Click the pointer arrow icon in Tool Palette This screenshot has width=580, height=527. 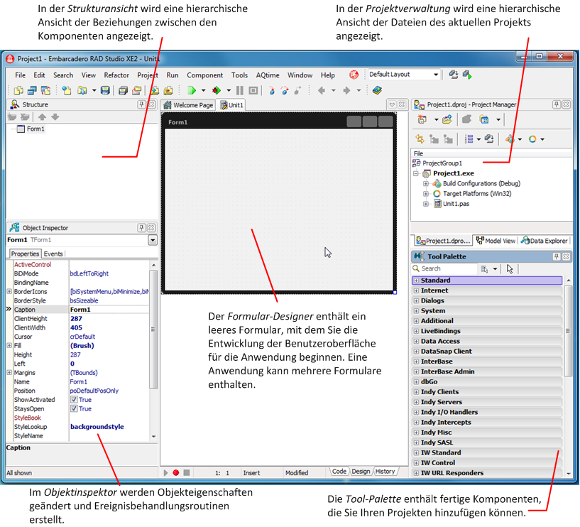510,268
